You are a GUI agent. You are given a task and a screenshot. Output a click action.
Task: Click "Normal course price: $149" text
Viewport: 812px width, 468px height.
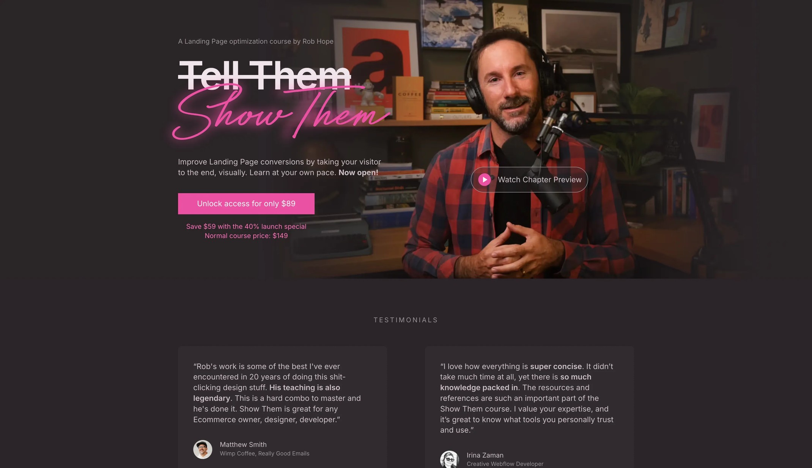[x=246, y=236]
